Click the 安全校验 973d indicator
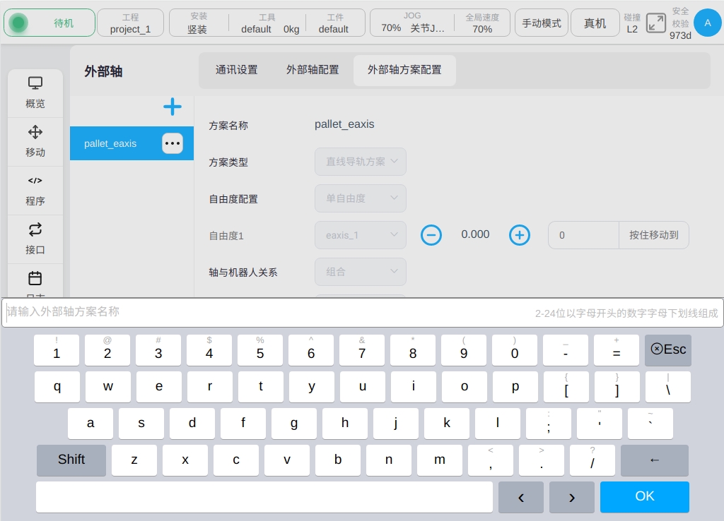 pos(680,23)
